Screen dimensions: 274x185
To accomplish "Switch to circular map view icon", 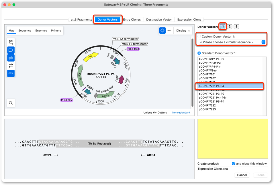I will click(162, 31).
